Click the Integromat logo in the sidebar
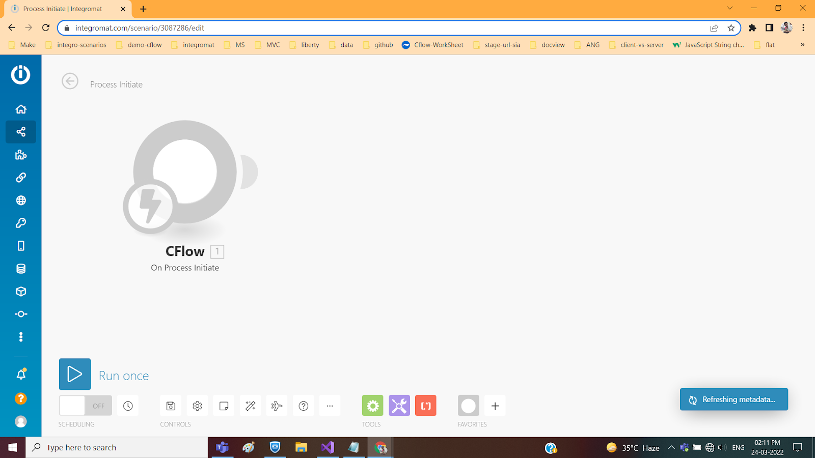 [x=20, y=75]
